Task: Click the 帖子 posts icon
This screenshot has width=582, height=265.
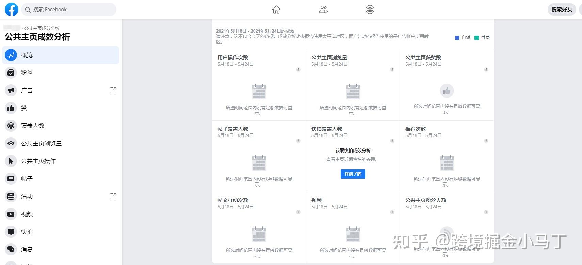Action: click(x=11, y=179)
